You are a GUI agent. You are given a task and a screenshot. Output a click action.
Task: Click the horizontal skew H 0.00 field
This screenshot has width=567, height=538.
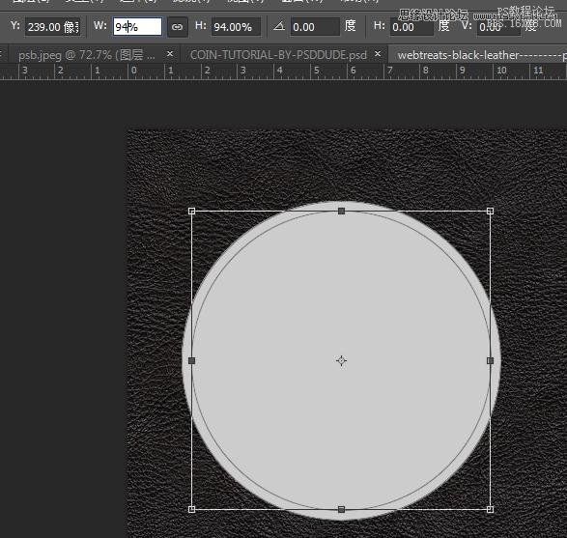coord(411,27)
